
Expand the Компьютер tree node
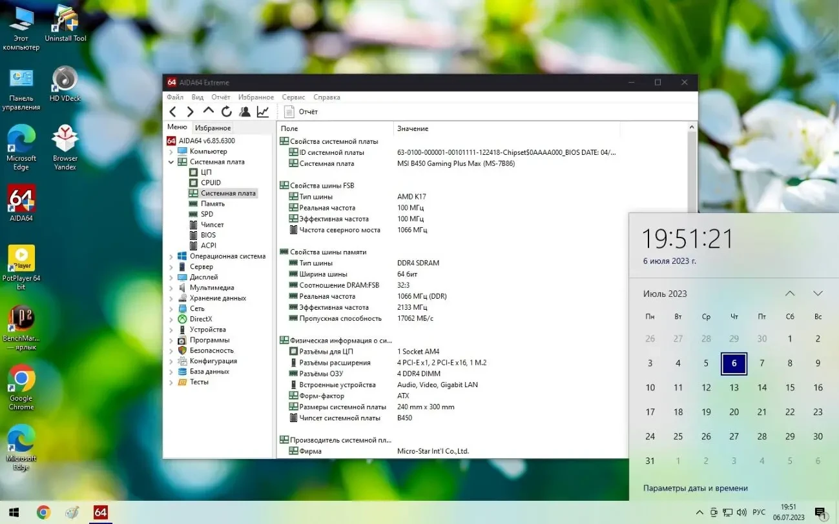pyautogui.click(x=171, y=151)
